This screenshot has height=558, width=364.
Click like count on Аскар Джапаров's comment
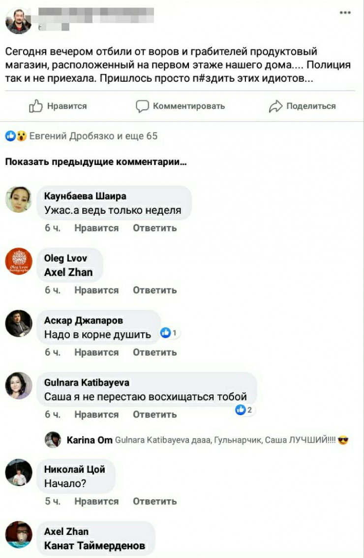pos(170,333)
